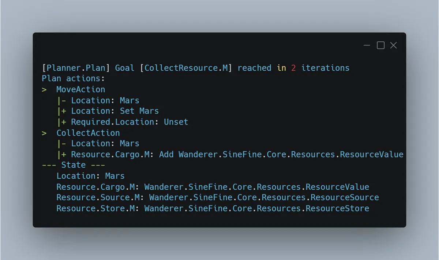439x260 pixels.
Task: Click the Resource.Cargo.M state entry
Action: click(x=213, y=187)
